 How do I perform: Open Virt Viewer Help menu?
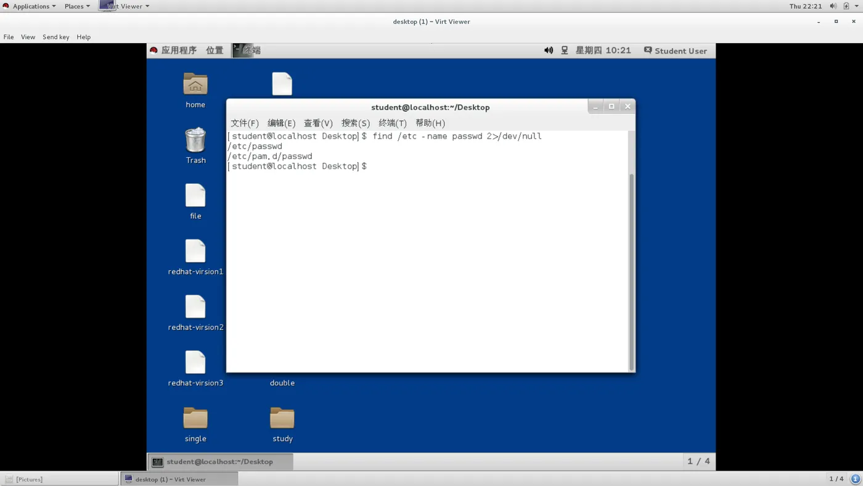point(84,37)
